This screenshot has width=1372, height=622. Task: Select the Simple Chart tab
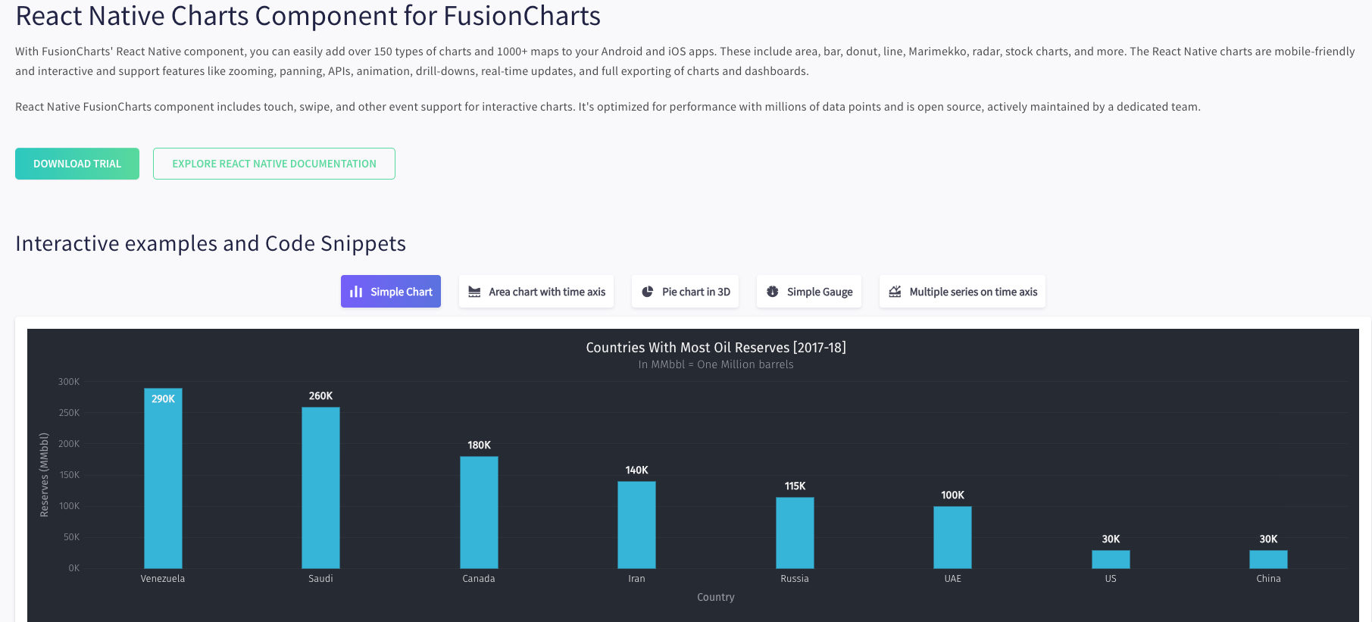[x=391, y=292]
